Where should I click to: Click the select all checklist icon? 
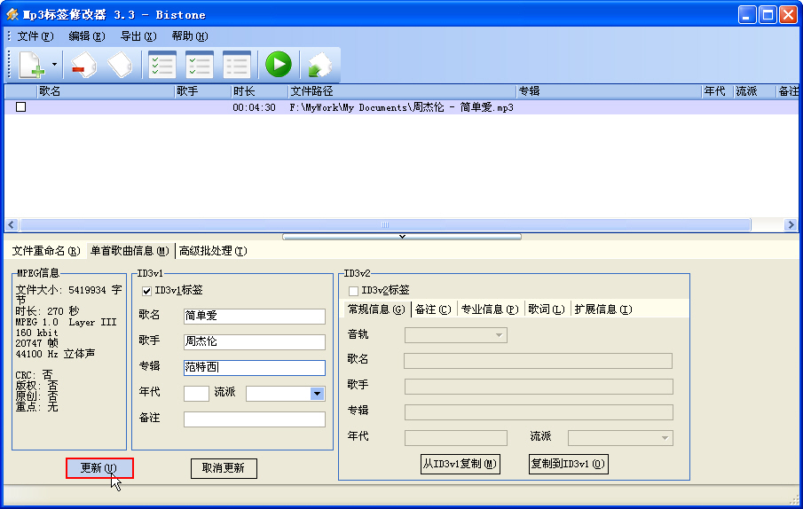161,65
